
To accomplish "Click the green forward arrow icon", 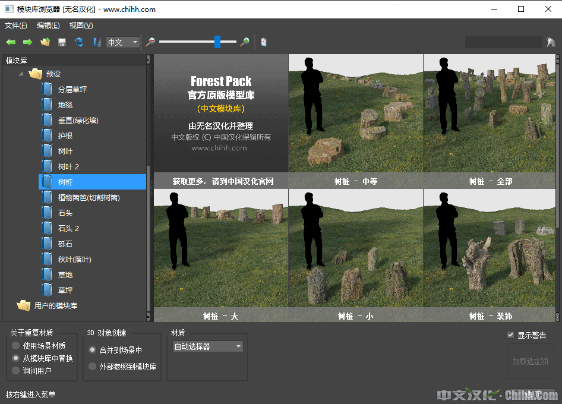I will [x=27, y=42].
